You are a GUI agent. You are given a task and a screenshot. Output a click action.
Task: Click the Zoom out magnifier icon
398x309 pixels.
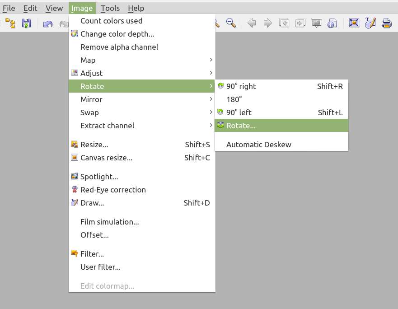231,23
